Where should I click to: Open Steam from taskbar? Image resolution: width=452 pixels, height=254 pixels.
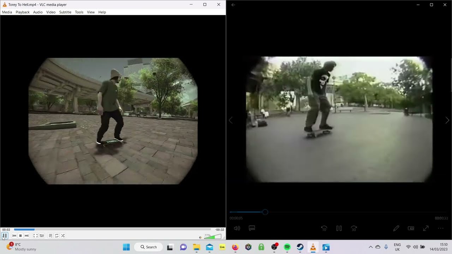tap(300, 247)
